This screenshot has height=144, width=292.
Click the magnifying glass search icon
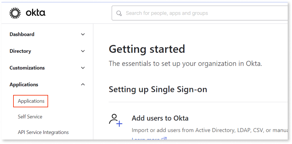click(x=119, y=13)
